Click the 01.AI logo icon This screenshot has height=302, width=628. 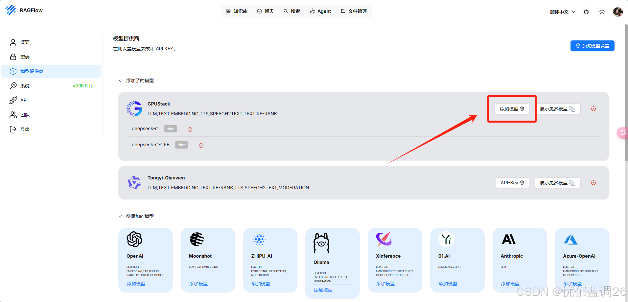point(446,239)
